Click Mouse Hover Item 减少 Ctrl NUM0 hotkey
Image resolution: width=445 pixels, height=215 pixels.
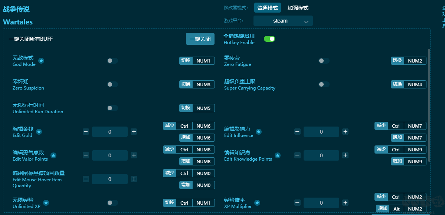[x=189, y=173]
